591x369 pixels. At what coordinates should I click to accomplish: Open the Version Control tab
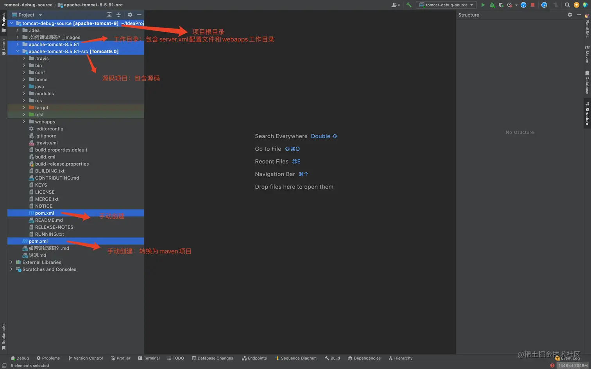point(85,358)
